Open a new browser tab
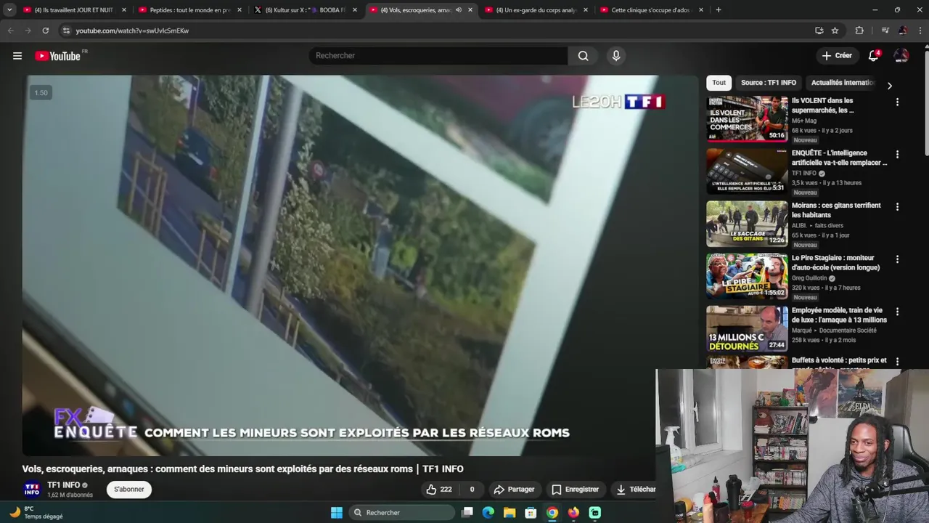Image resolution: width=929 pixels, height=523 pixels. (719, 10)
